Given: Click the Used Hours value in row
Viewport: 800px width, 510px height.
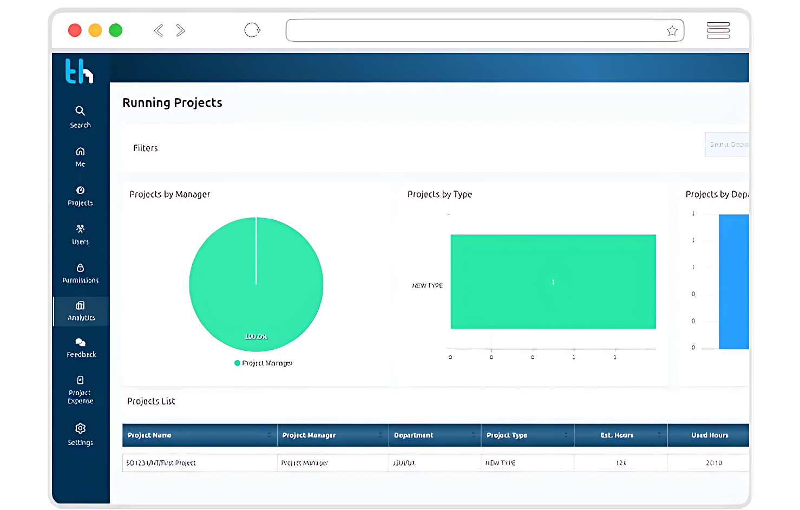Looking at the screenshot, I should [714, 463].
